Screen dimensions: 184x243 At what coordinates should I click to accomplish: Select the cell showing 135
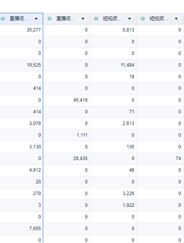coord(113,147)
